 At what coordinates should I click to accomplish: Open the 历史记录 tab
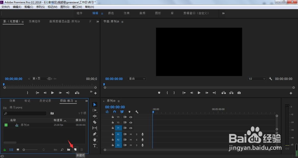(45, 101)
